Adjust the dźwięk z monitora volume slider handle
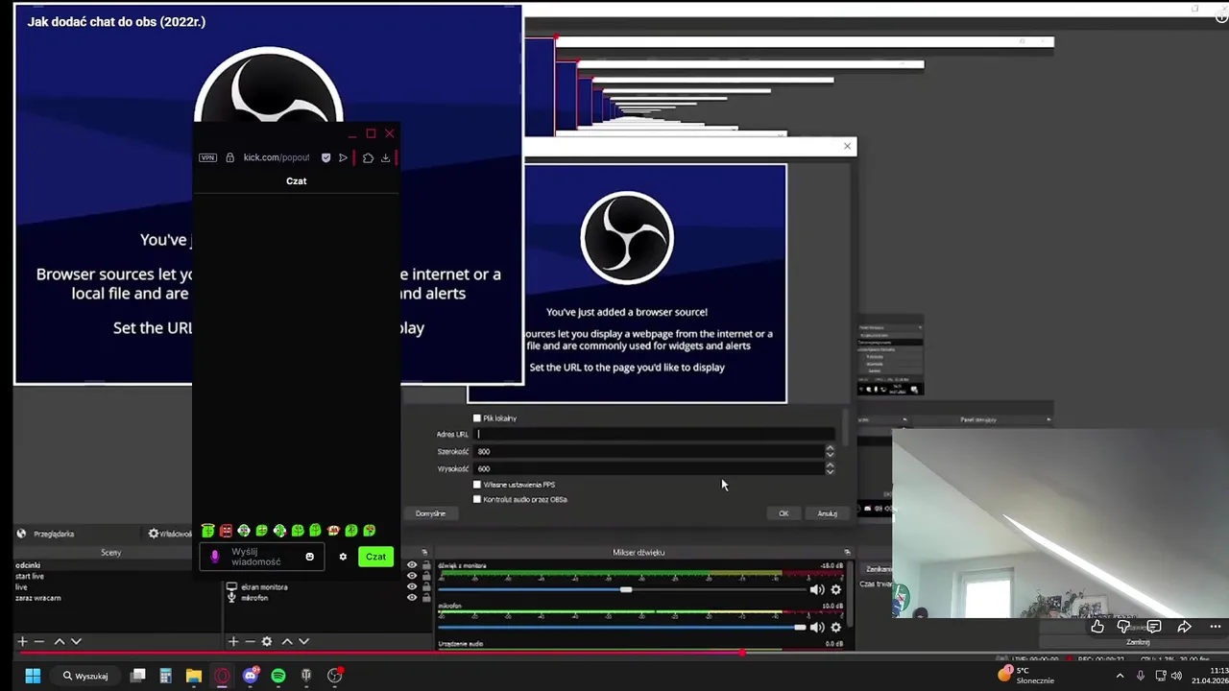 [626, 589]
